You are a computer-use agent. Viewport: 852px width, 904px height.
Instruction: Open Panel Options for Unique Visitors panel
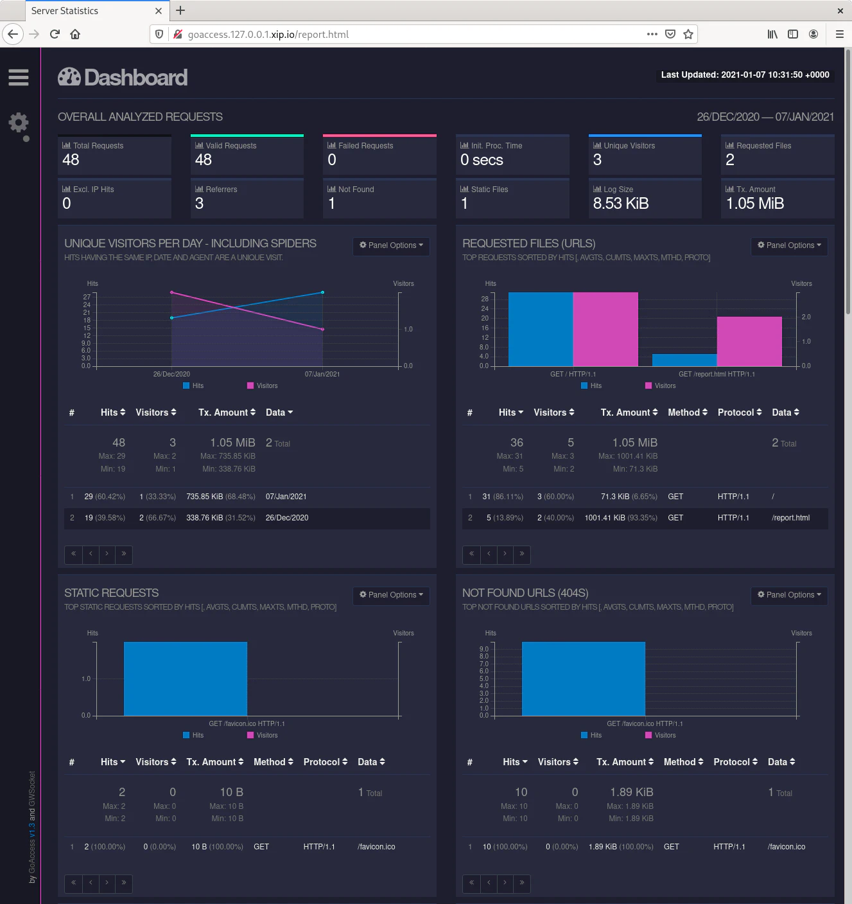(391, 245)
